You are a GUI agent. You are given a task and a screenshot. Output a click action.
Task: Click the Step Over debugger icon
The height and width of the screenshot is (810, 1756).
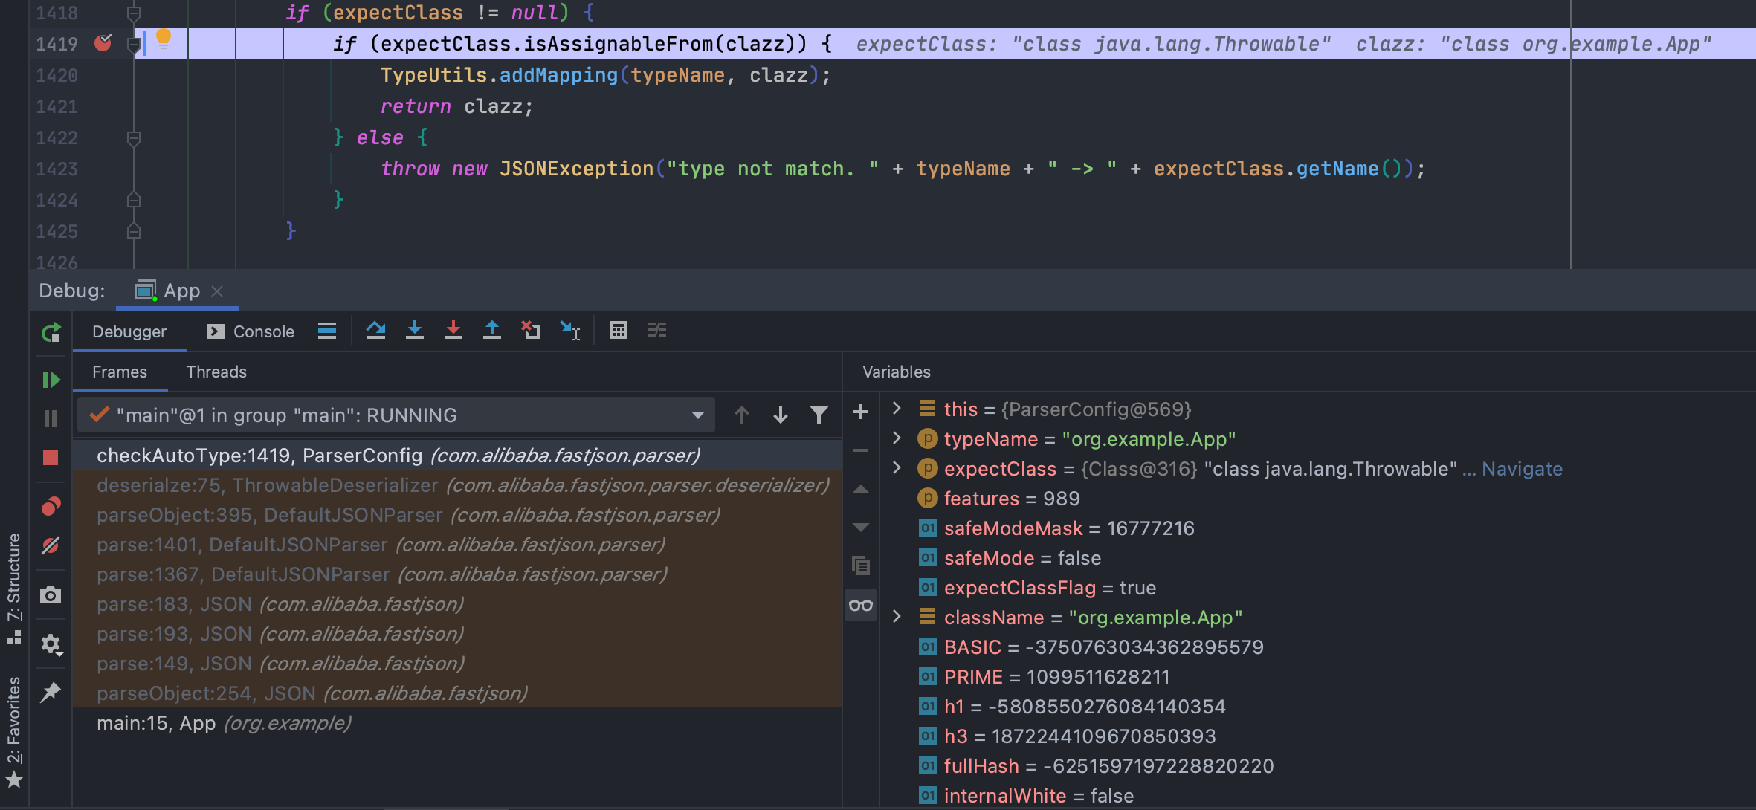coord(375,331)
